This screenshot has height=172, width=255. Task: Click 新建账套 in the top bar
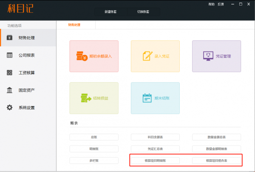click(110, 11)
